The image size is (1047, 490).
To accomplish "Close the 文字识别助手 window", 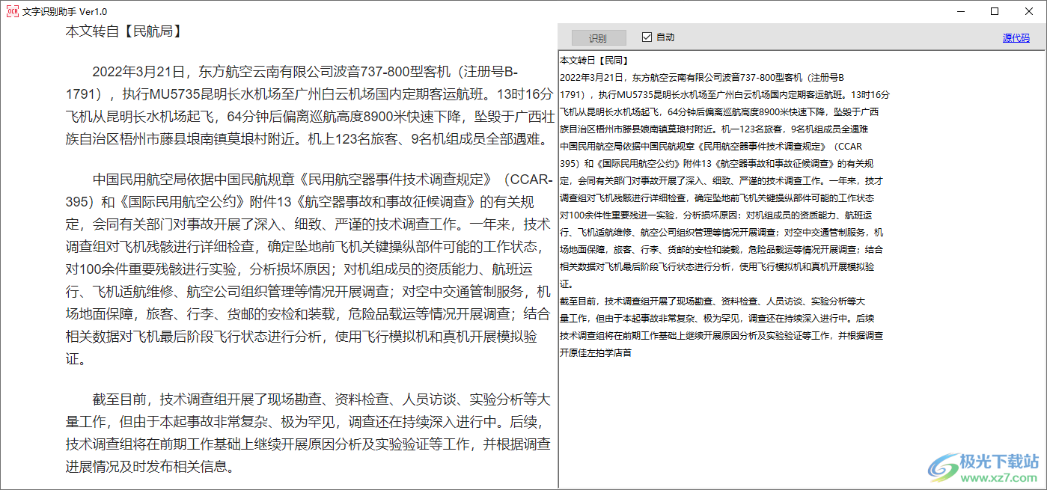I will point(1029,11).
